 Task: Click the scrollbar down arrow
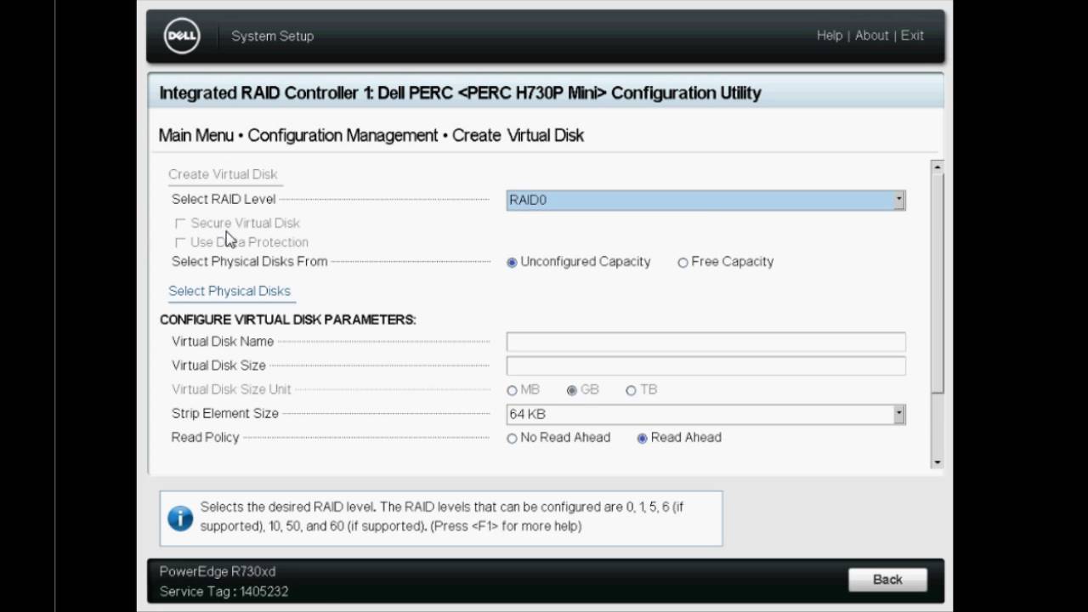(x=938, y=462)
